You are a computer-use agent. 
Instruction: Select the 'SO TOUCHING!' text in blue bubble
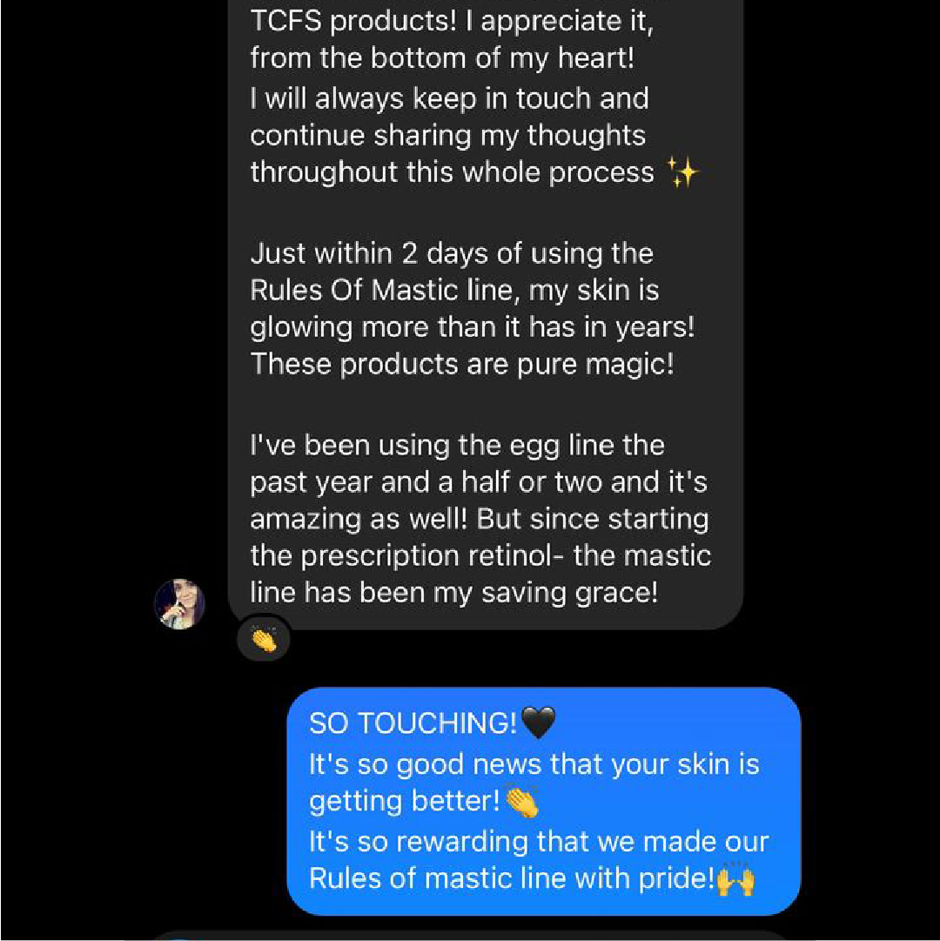(413, 723)
